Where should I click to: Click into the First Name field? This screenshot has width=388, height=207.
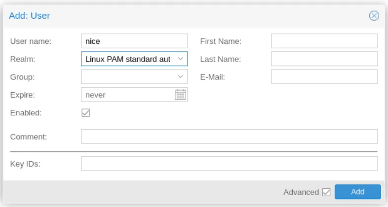tap(324, 41)
